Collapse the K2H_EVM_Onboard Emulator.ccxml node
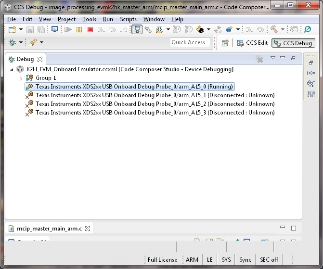323x269 pixels. coord(12,70)
